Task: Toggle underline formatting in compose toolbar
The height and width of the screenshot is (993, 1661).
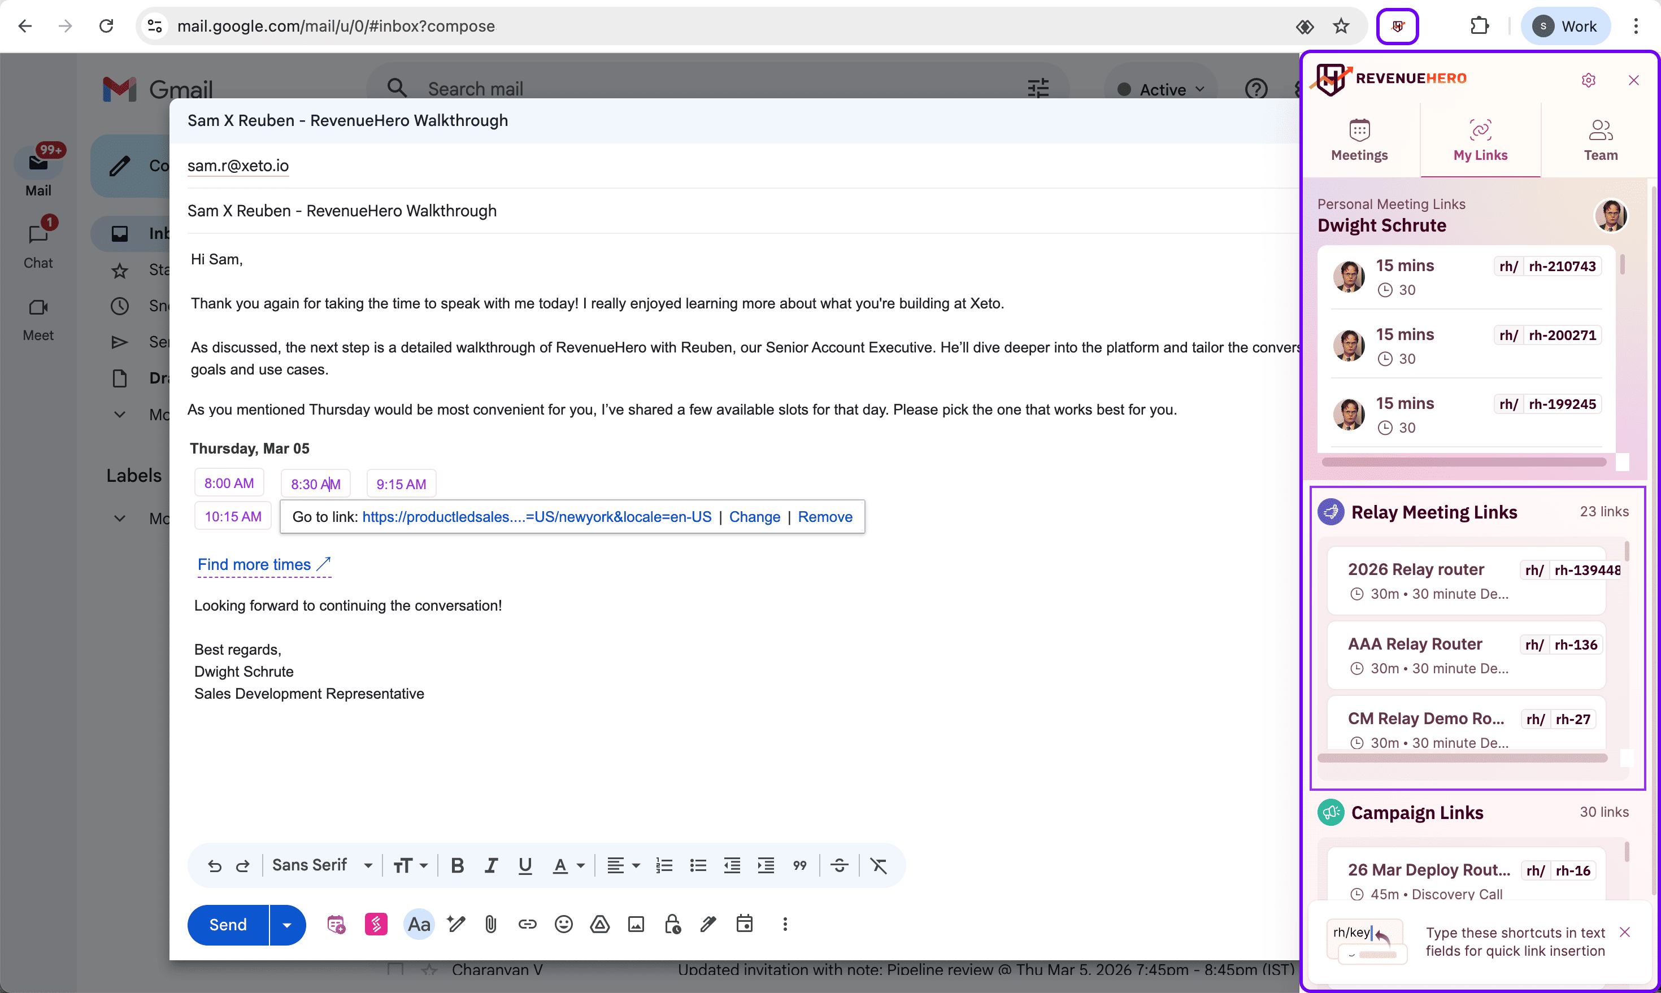Action: pyautogui.click(x=525, y=865)
